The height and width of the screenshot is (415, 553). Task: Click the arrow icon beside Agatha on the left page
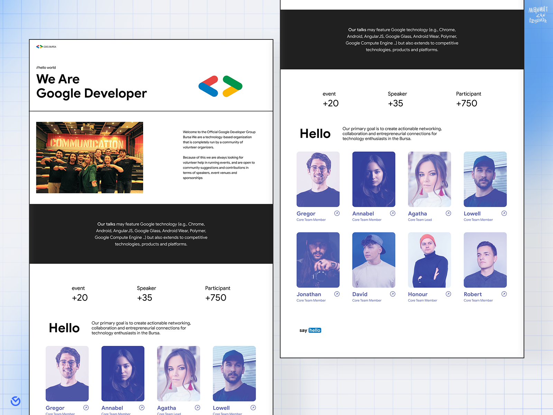coord(197,408)
